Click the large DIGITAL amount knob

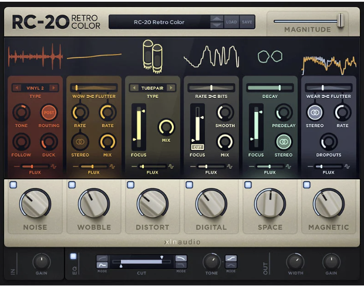tap(211, 203)
